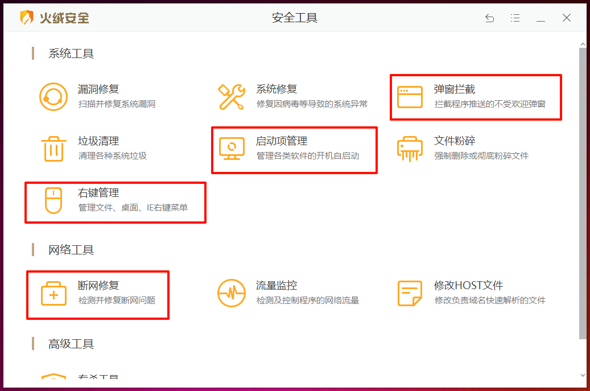Open 流量监控 via its title text
590x391 pixels.
[x=277, y=286]
